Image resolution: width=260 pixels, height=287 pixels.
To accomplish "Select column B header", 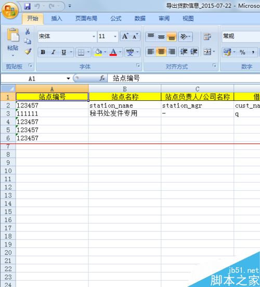I will coord(125,89).
